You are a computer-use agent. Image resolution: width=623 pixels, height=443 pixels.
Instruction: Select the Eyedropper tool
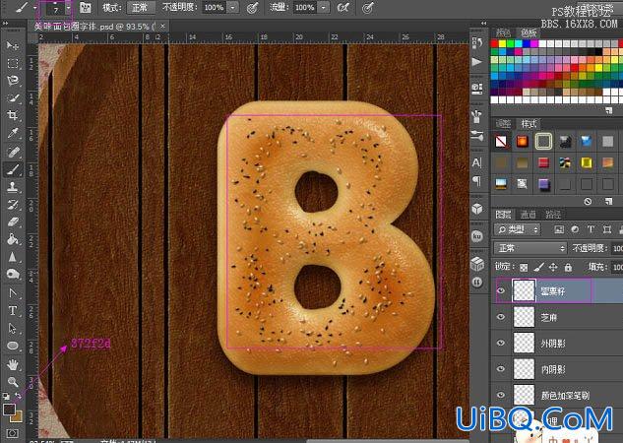pos(13,133)
